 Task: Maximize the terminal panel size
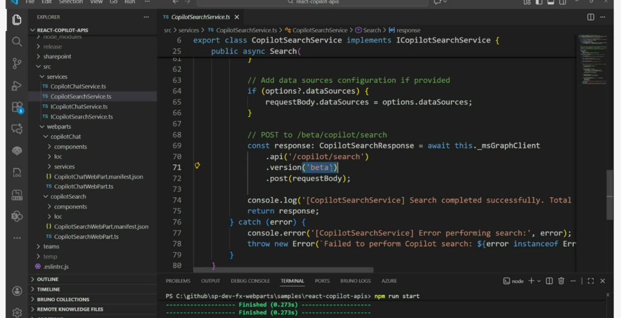coord(590,281)
